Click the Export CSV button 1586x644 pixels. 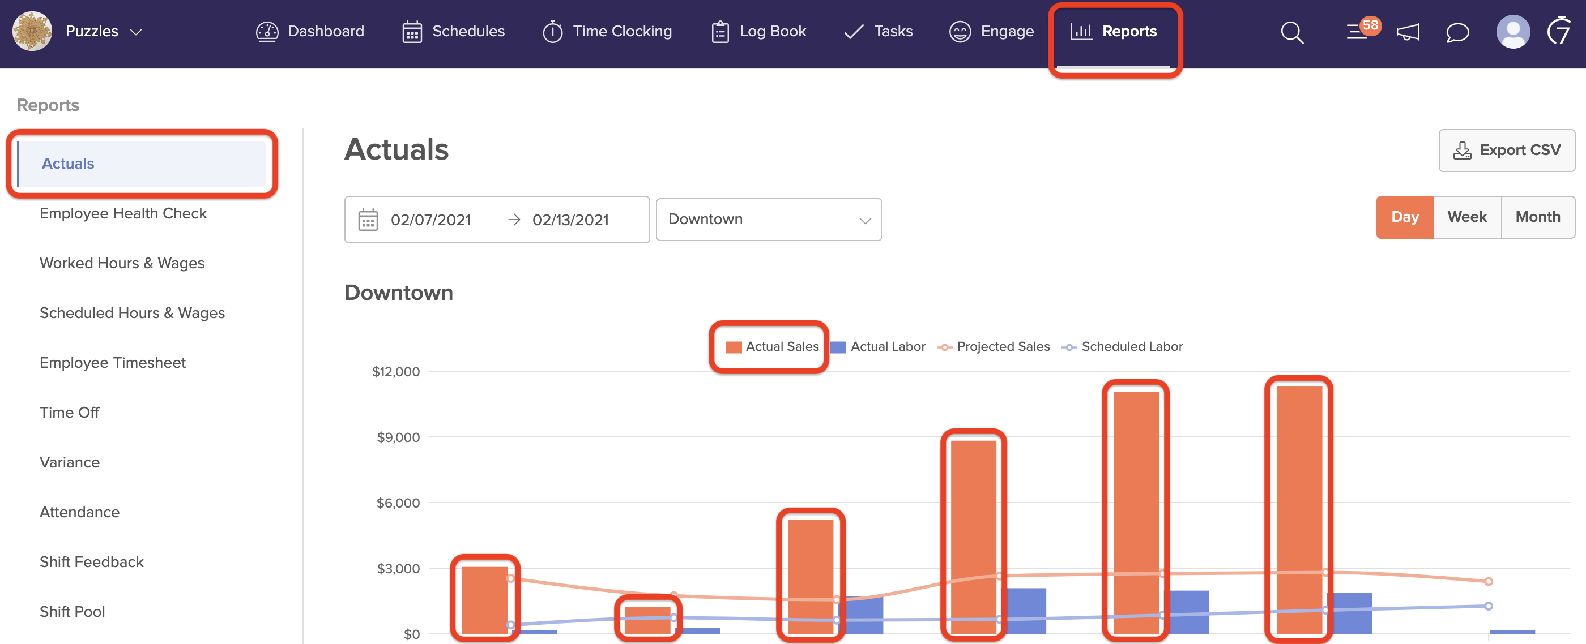click(1506, 150)
